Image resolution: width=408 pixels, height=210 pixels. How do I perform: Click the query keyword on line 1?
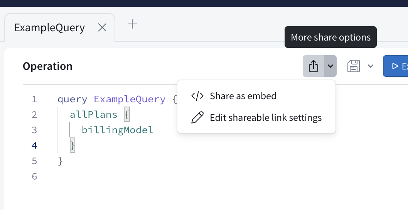72,100
